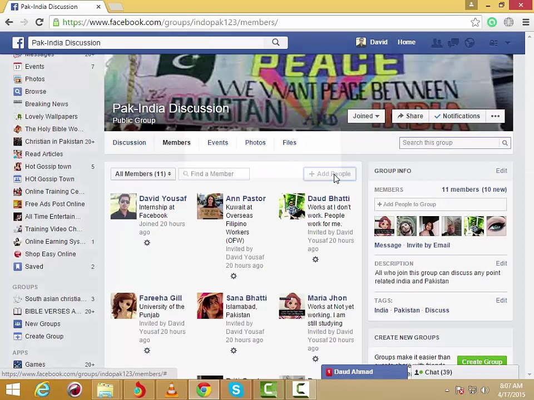Click Add People button

(330, 174)
